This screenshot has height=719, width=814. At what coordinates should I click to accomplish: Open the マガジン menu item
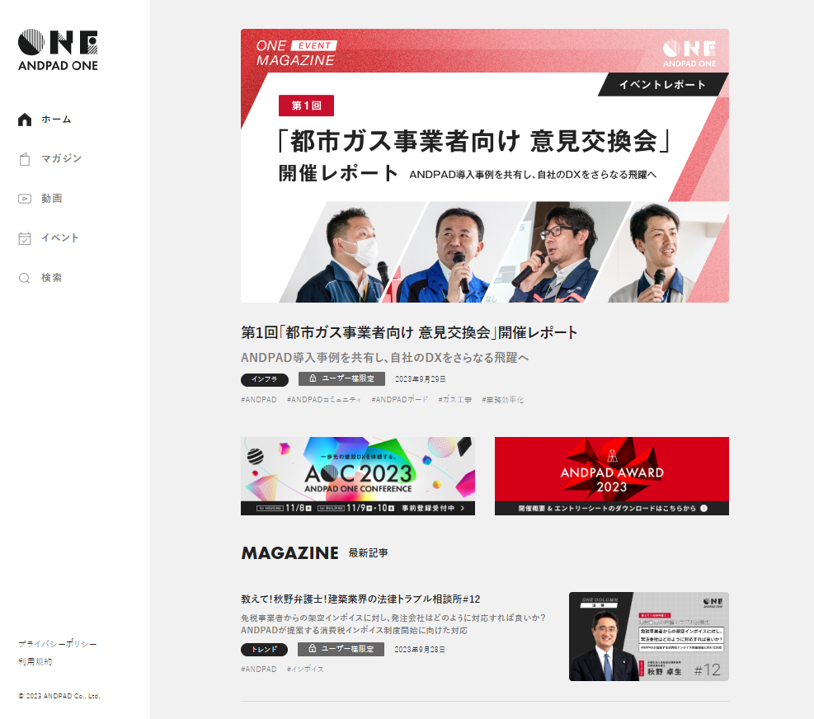click(61, 158)
